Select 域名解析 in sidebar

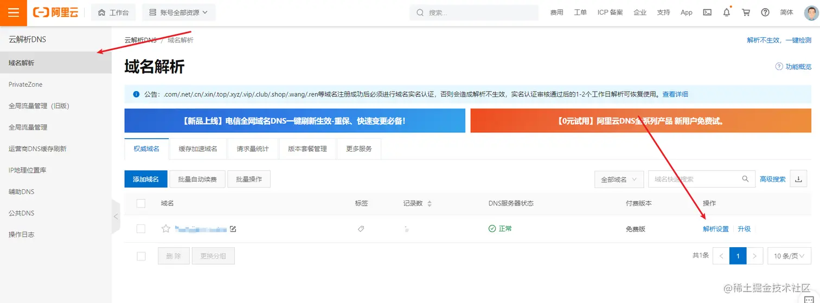coord(56,63)
